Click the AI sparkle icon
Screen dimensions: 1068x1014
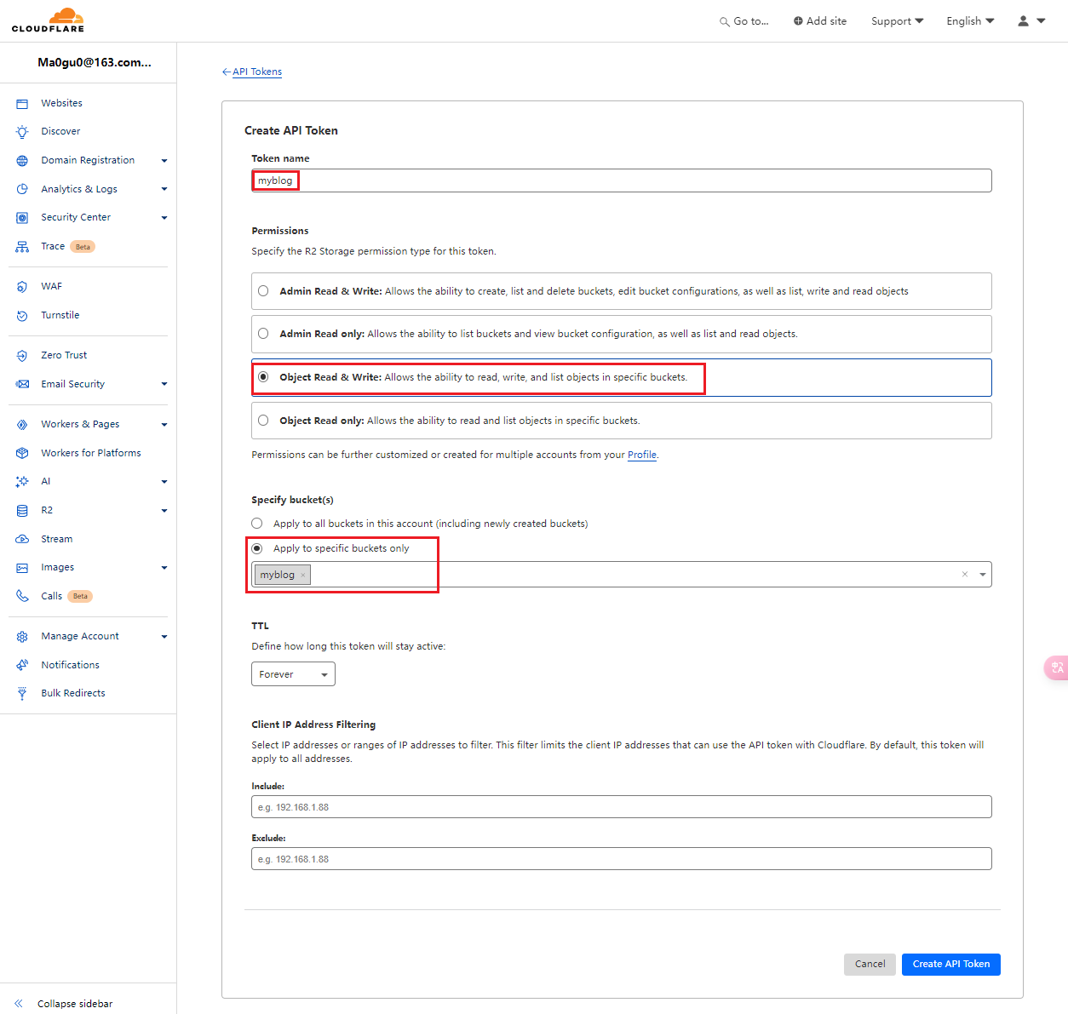(22, 482)
